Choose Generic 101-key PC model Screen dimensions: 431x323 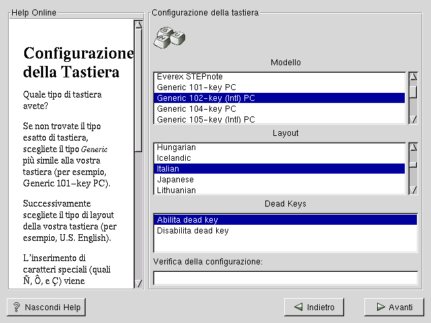point(196,87)
